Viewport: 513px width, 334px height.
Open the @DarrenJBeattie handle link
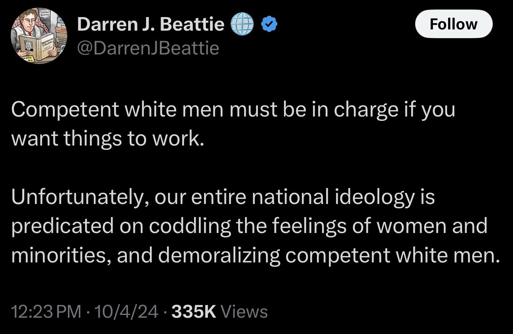pyautogui.click(x=148, y=48)
